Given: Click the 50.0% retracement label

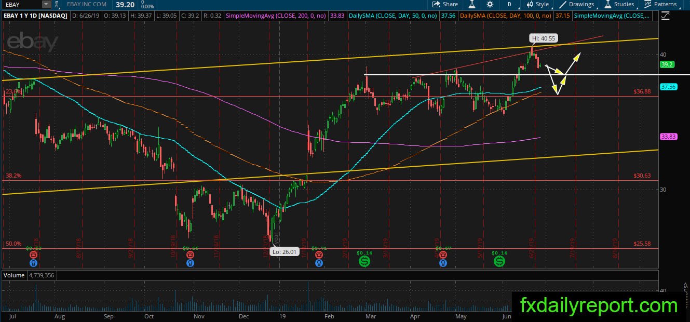Looking at the screenshot, I should 13,243.
